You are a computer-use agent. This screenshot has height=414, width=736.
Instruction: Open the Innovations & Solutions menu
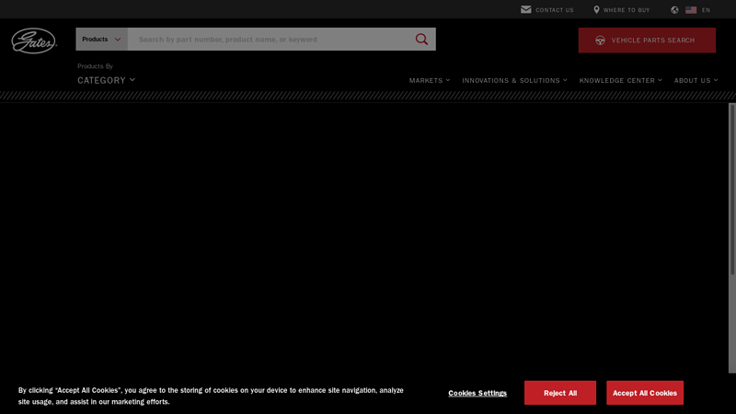(514, 81)
